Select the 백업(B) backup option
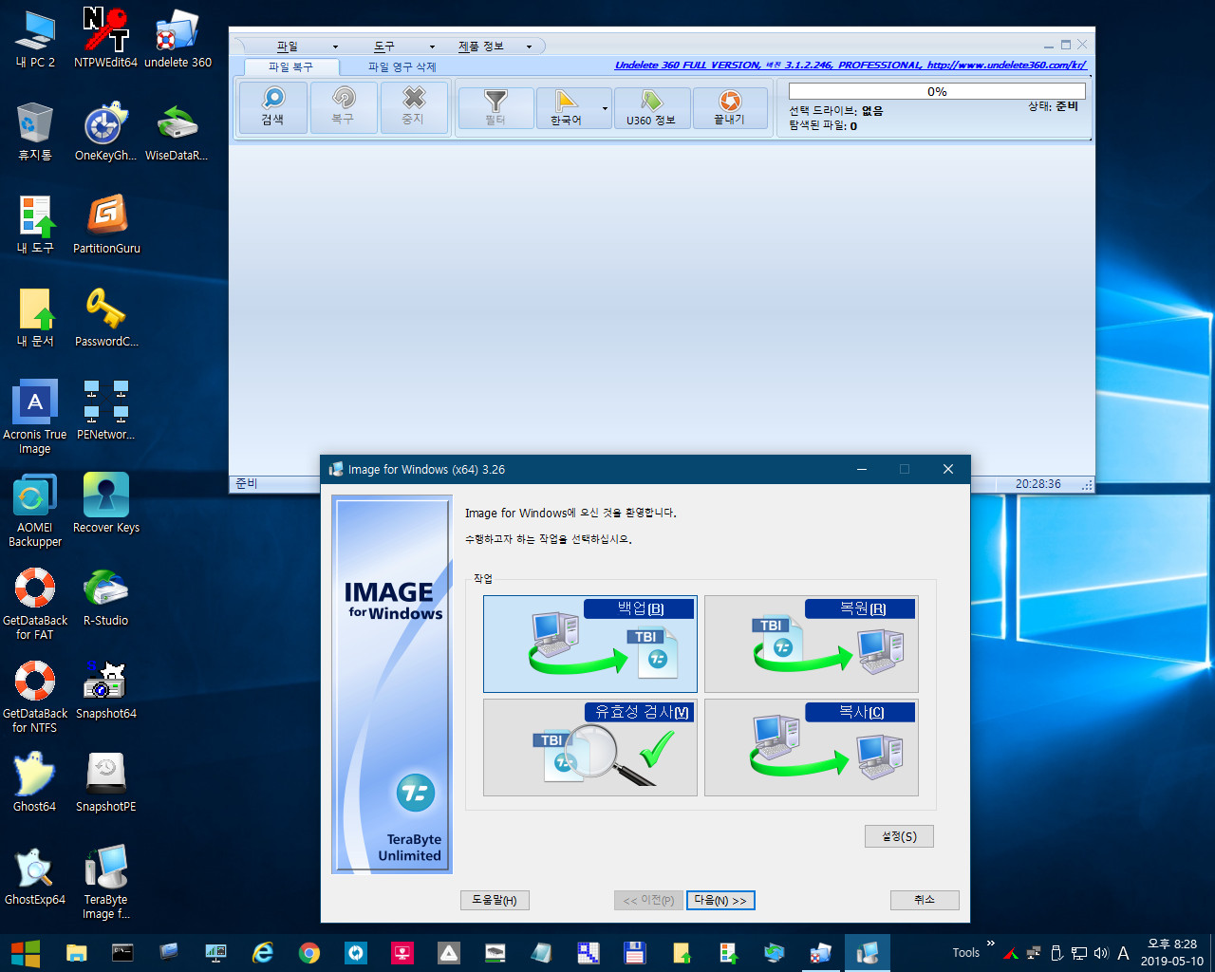 point(590,645)
